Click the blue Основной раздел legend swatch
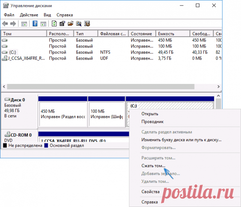 (46, 145)
